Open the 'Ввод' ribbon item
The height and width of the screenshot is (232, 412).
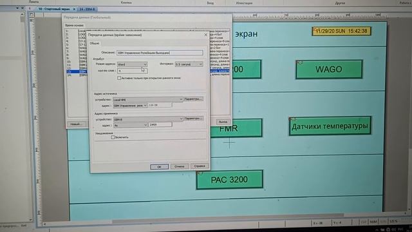point(211,3)
